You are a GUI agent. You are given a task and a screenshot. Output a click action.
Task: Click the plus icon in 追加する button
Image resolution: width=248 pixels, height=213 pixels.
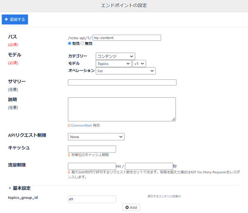tap(6, 19)
